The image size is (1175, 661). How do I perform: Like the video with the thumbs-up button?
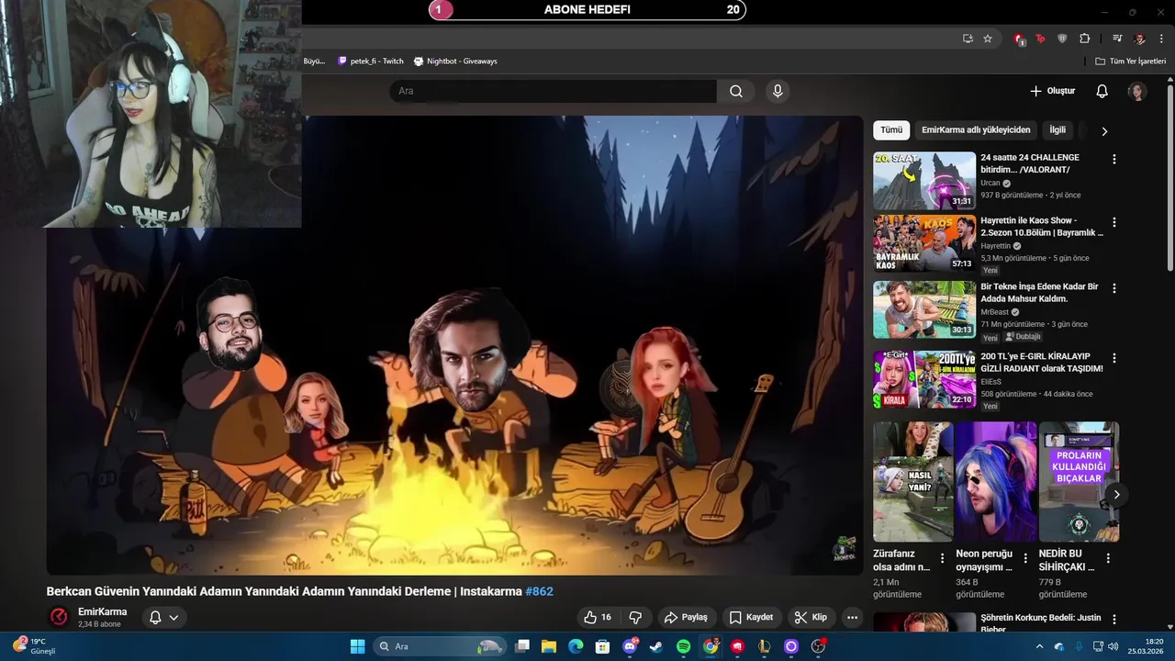[599, 617]
